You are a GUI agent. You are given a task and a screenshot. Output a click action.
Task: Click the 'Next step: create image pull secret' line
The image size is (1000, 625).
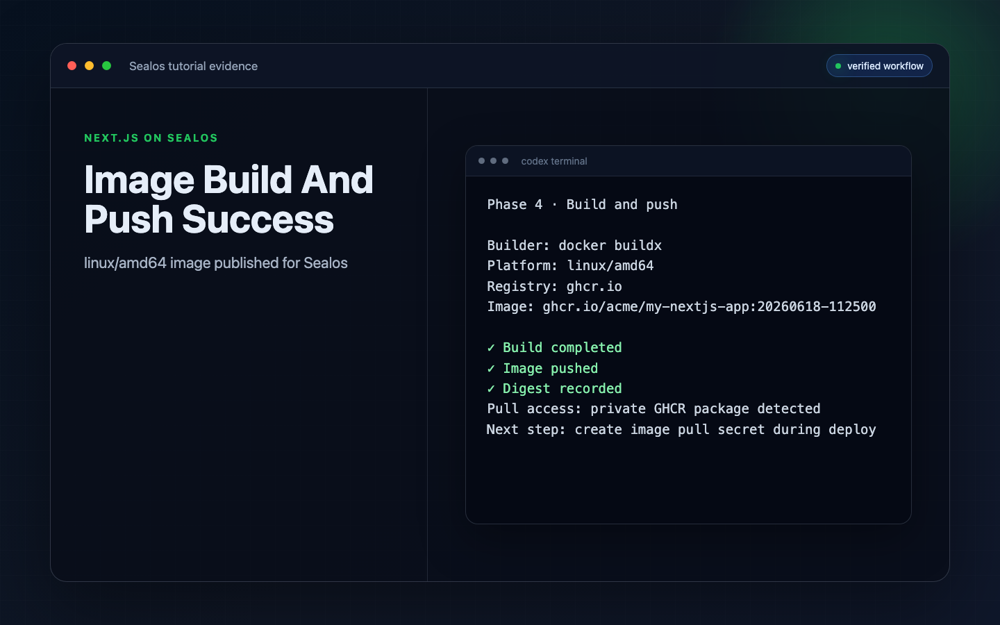[x=681, y=430]
